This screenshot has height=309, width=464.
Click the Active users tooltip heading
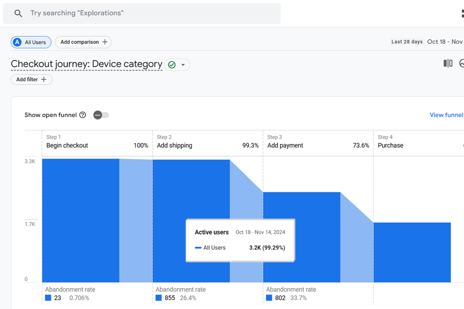[211, 232]
